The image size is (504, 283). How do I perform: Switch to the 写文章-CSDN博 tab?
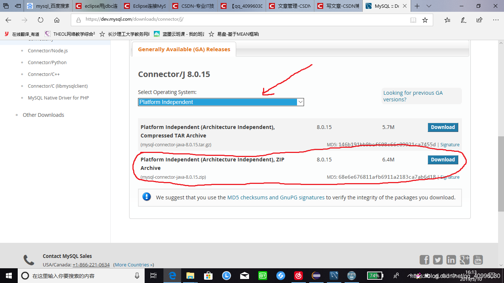pos(339,6)
